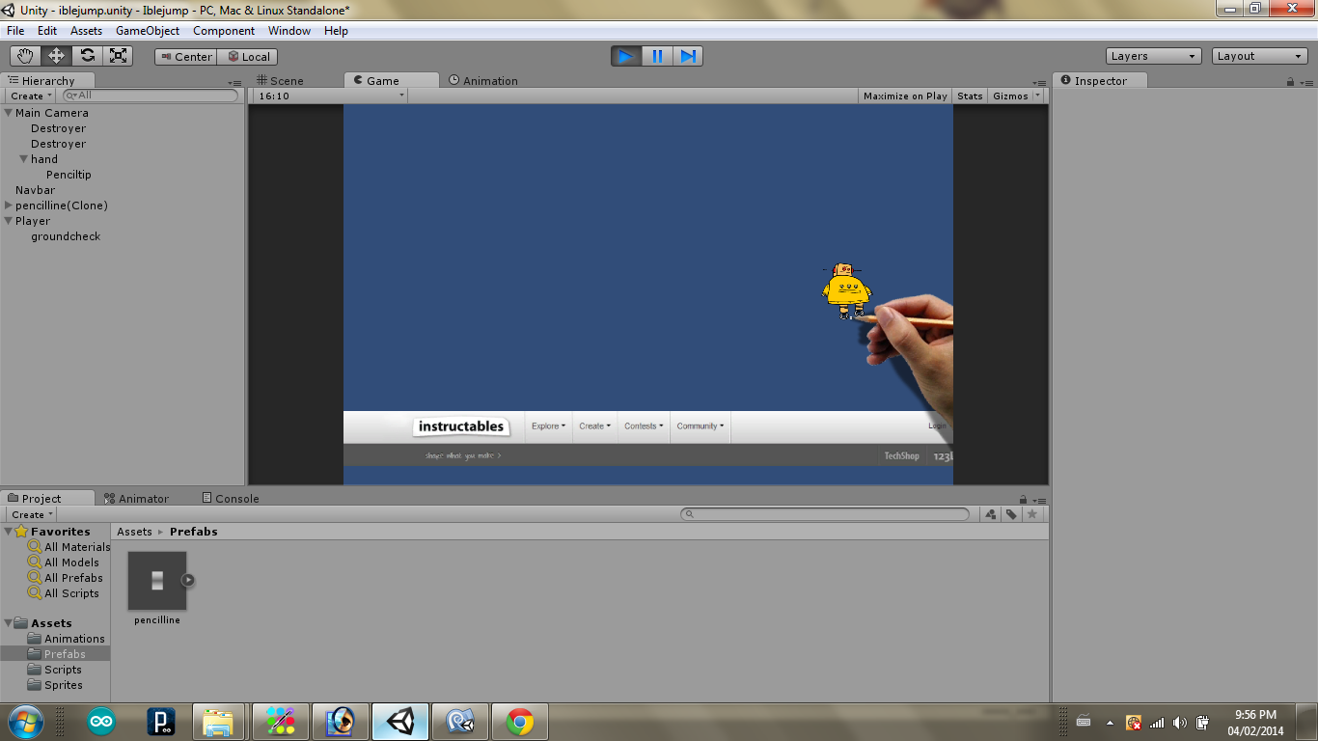The image size is (1318, 741).
Task: Open the GameObject menu
Action: pos(147,30)
